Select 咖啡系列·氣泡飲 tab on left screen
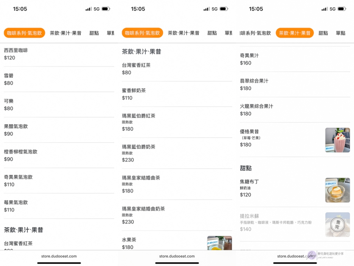The width and height of the screenshot is (354, 266). pos(25,33)
